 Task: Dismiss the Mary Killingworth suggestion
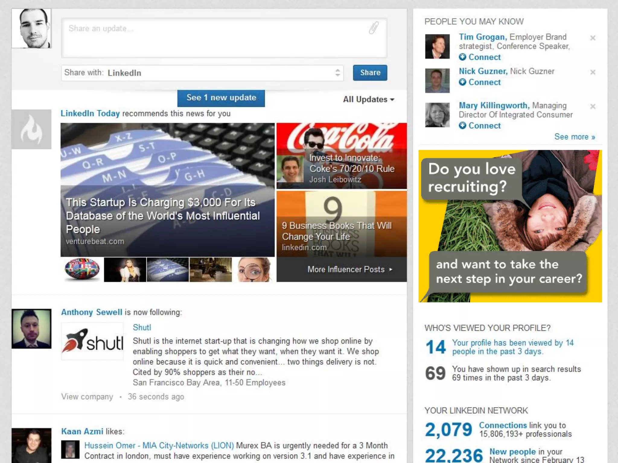[x=593, y=106]
